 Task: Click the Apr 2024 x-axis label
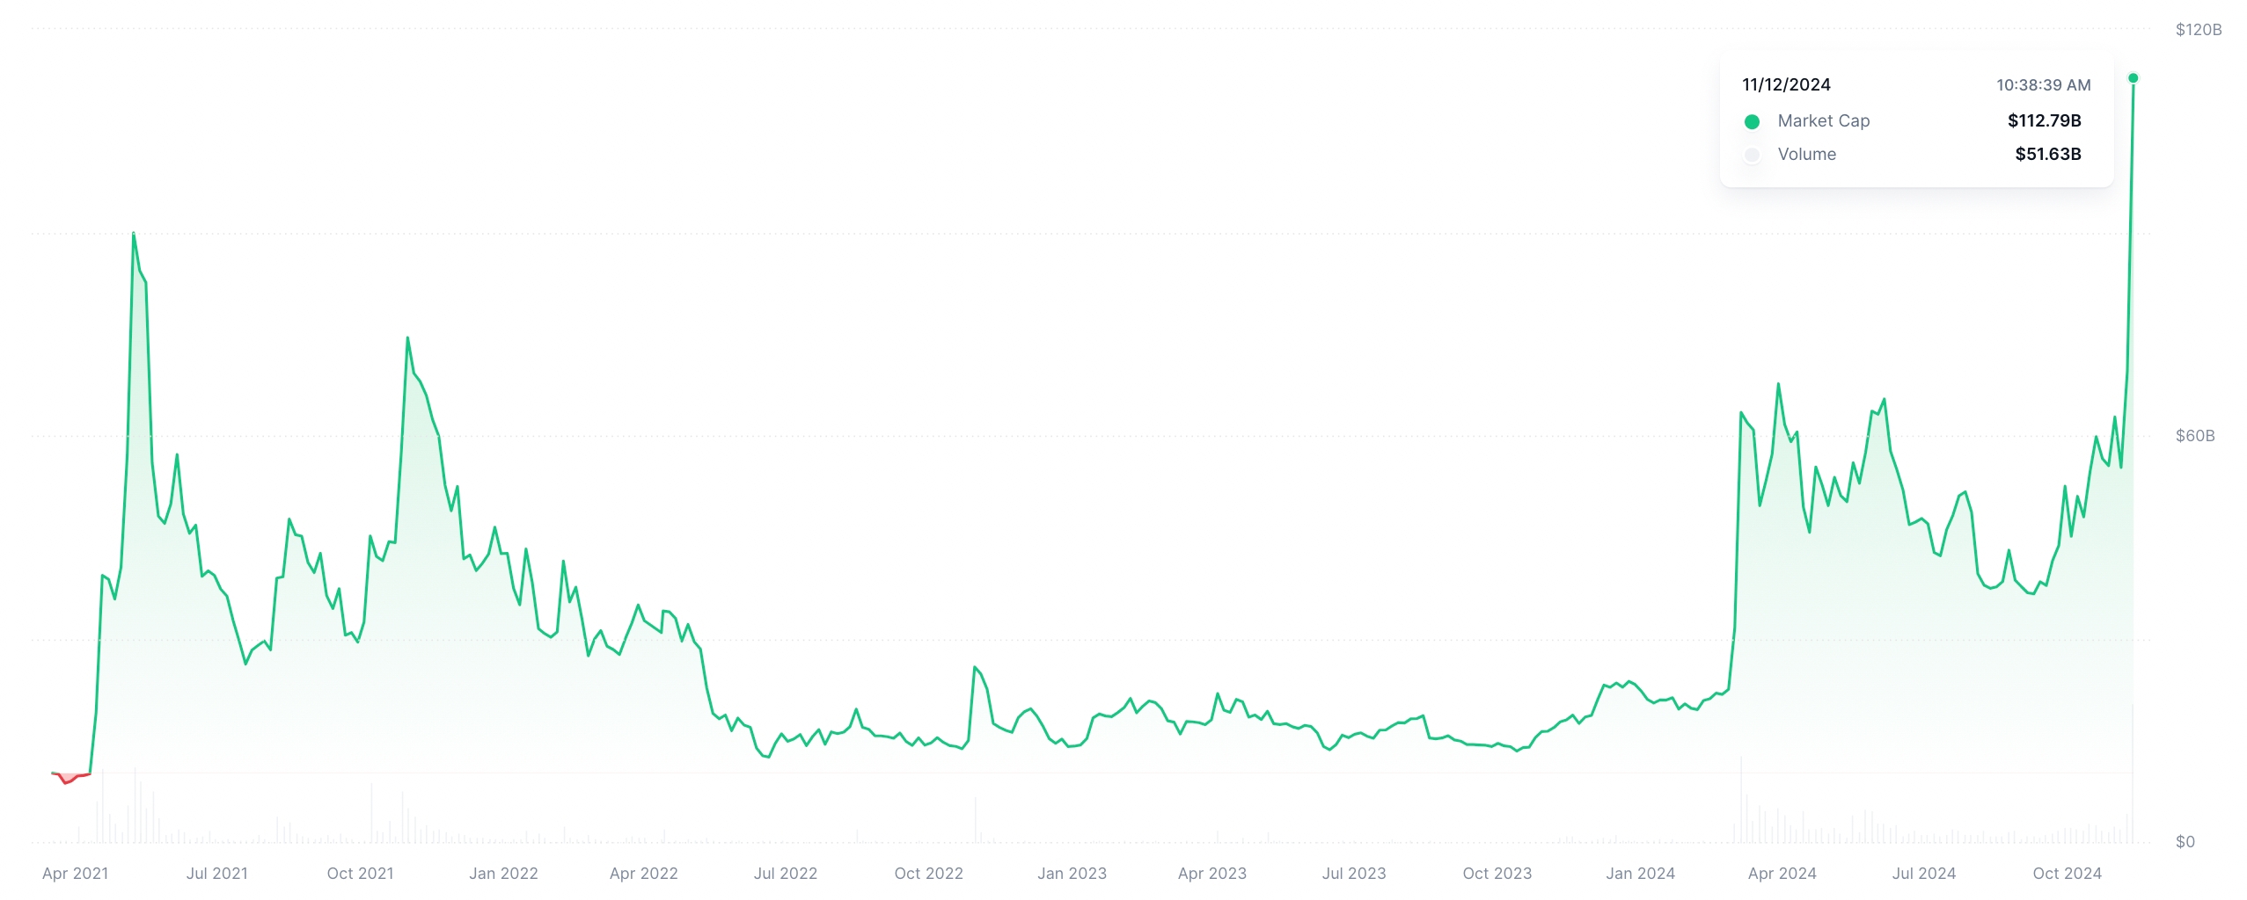point(1782,874)
